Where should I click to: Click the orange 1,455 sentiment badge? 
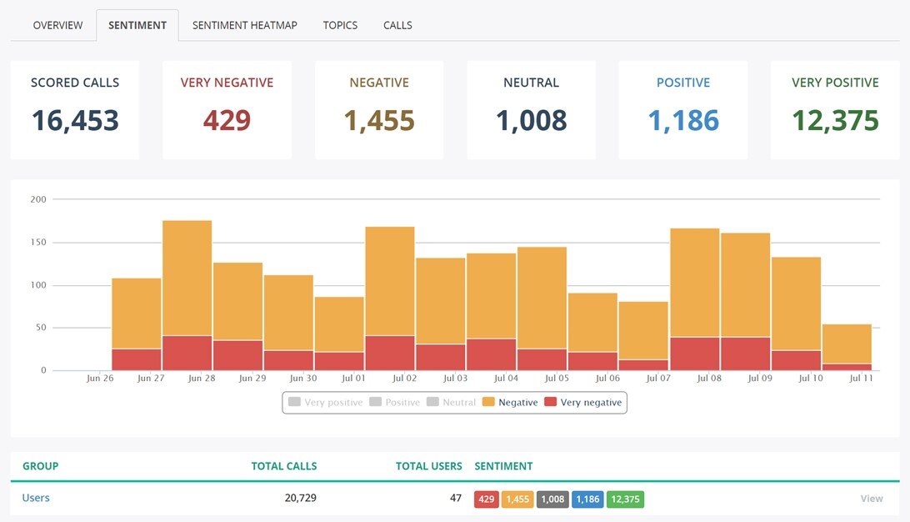click(x=517, y=499)
